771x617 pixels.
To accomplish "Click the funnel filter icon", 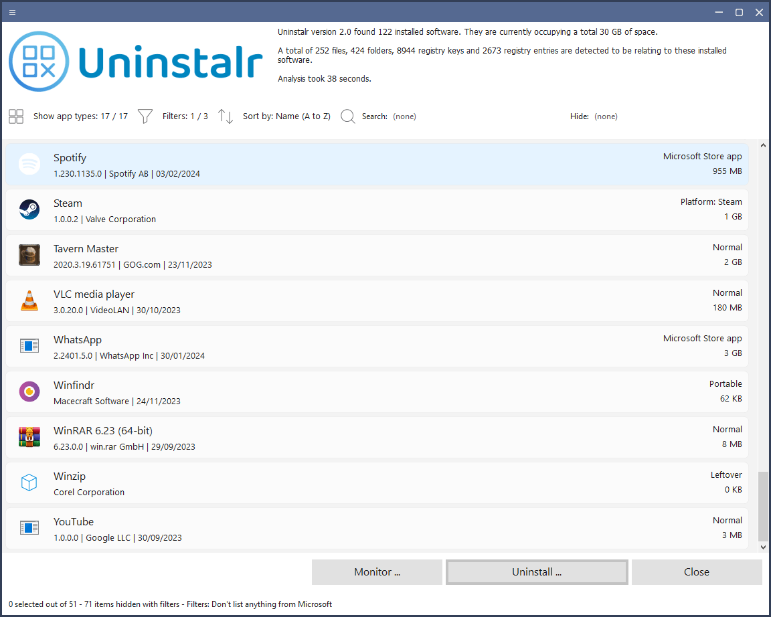I will 145,116.
